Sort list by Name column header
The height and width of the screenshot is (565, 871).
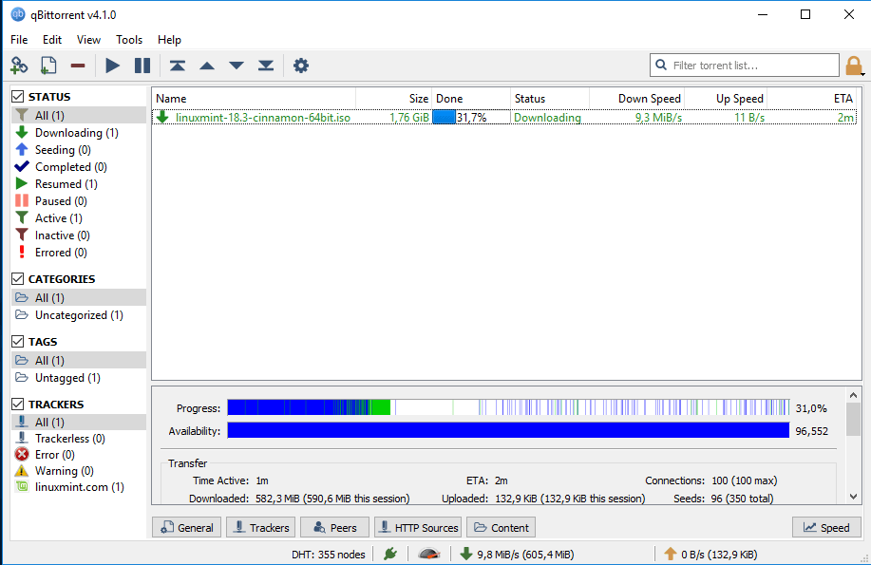(x=254, y=99)
